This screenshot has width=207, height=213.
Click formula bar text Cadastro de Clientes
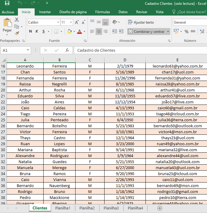(x=96, y=50)
